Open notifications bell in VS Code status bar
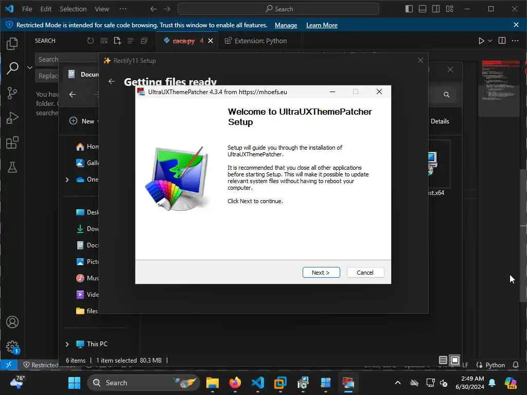Viewport: 527px width, 395px height. click(x=516, y=365)
